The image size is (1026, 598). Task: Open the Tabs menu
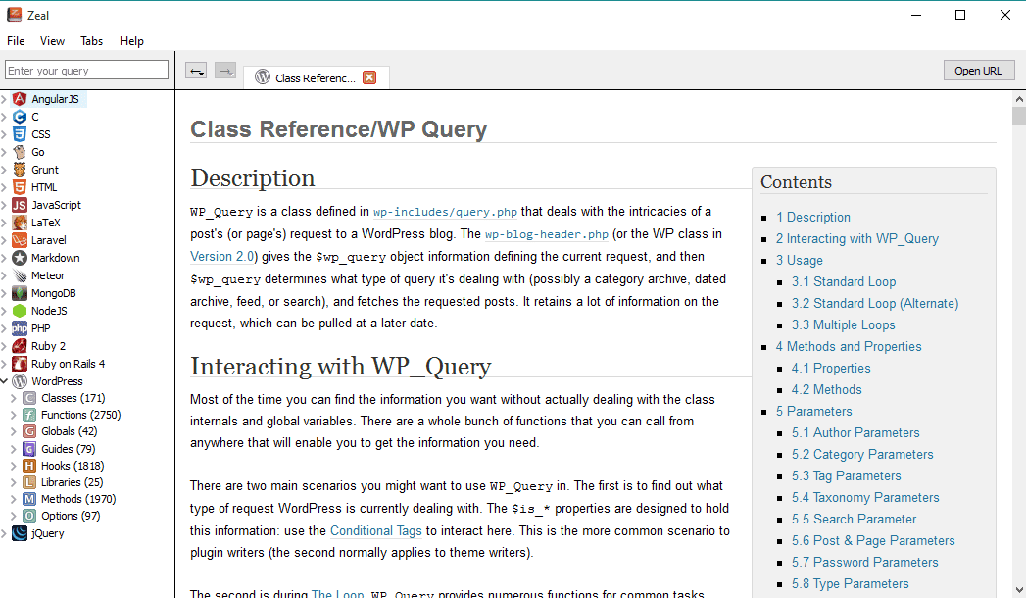click(91, 40)
